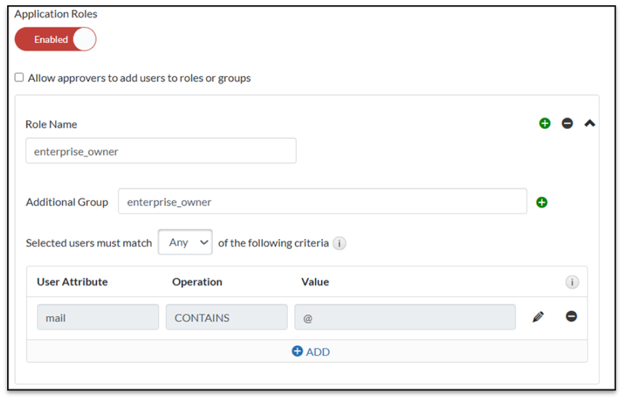Open the Any match criteria dropdown
Viewport: 623px width, 400px height.
pyautogui.click(x=185, y=243)
